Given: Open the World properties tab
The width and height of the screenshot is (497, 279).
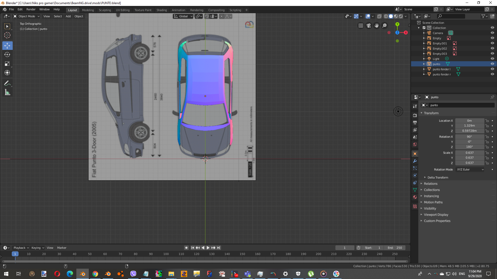Looking at the screenshot, I should (x=415, y=144).
